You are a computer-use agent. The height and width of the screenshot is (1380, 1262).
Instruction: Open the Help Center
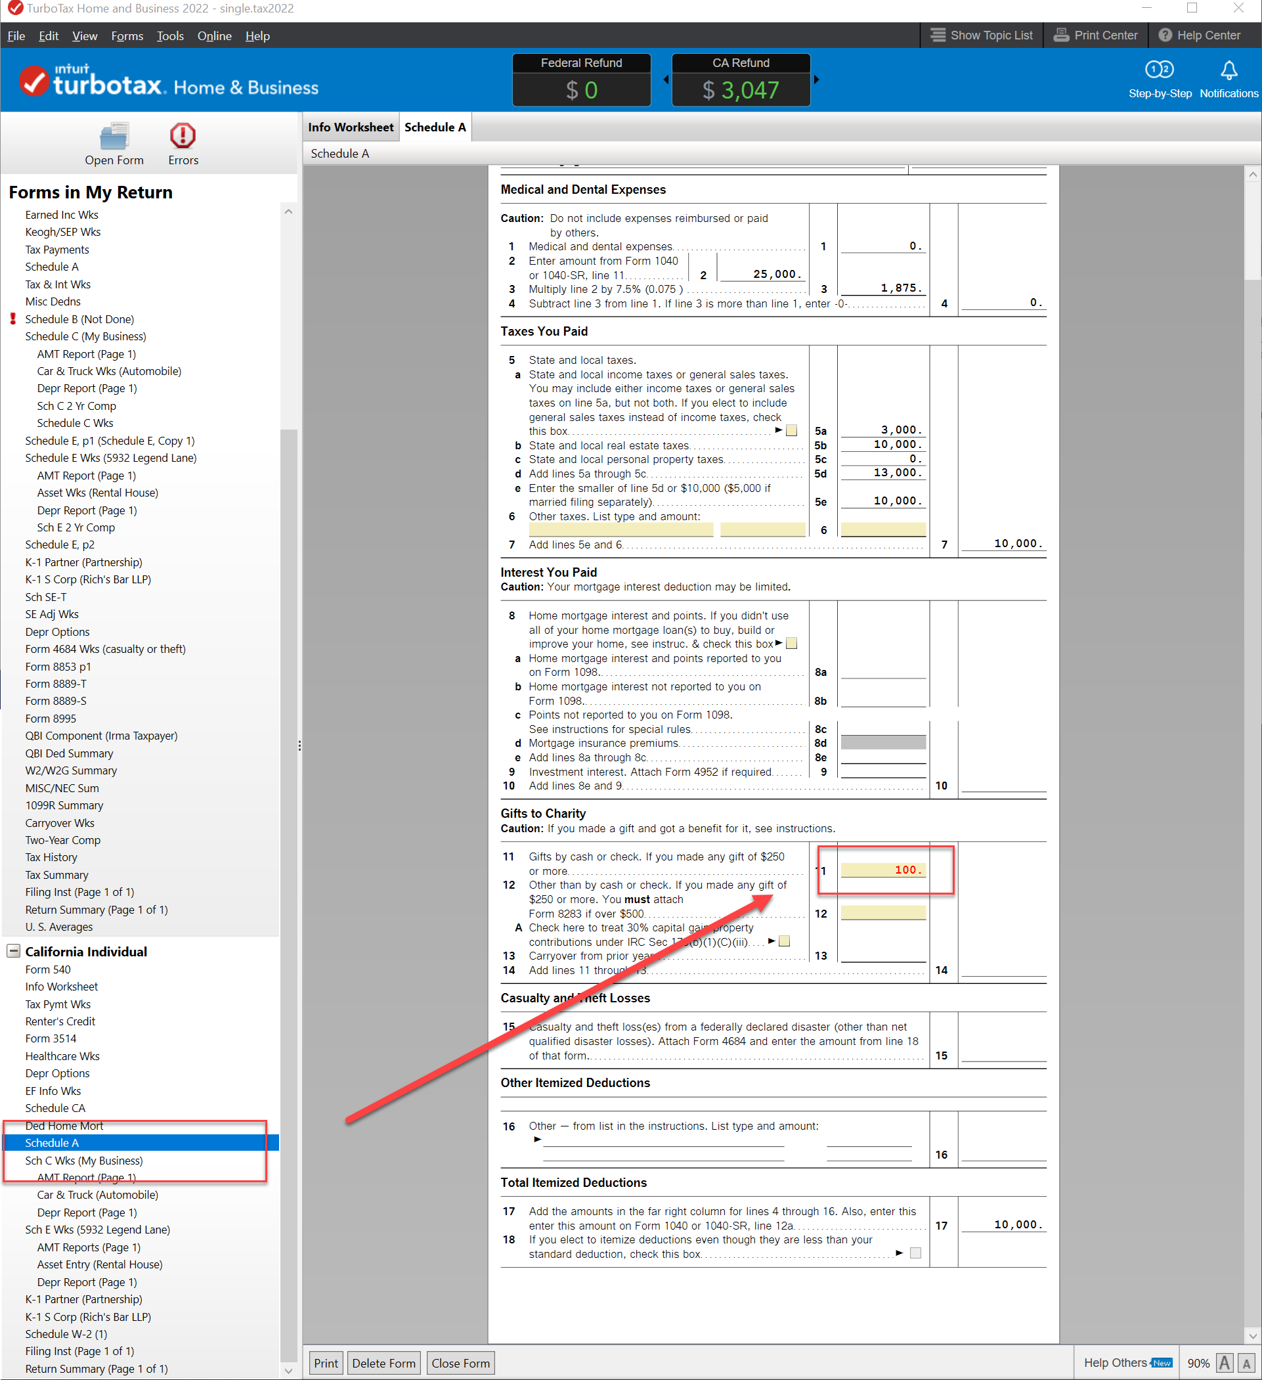tap(1199, 35)
